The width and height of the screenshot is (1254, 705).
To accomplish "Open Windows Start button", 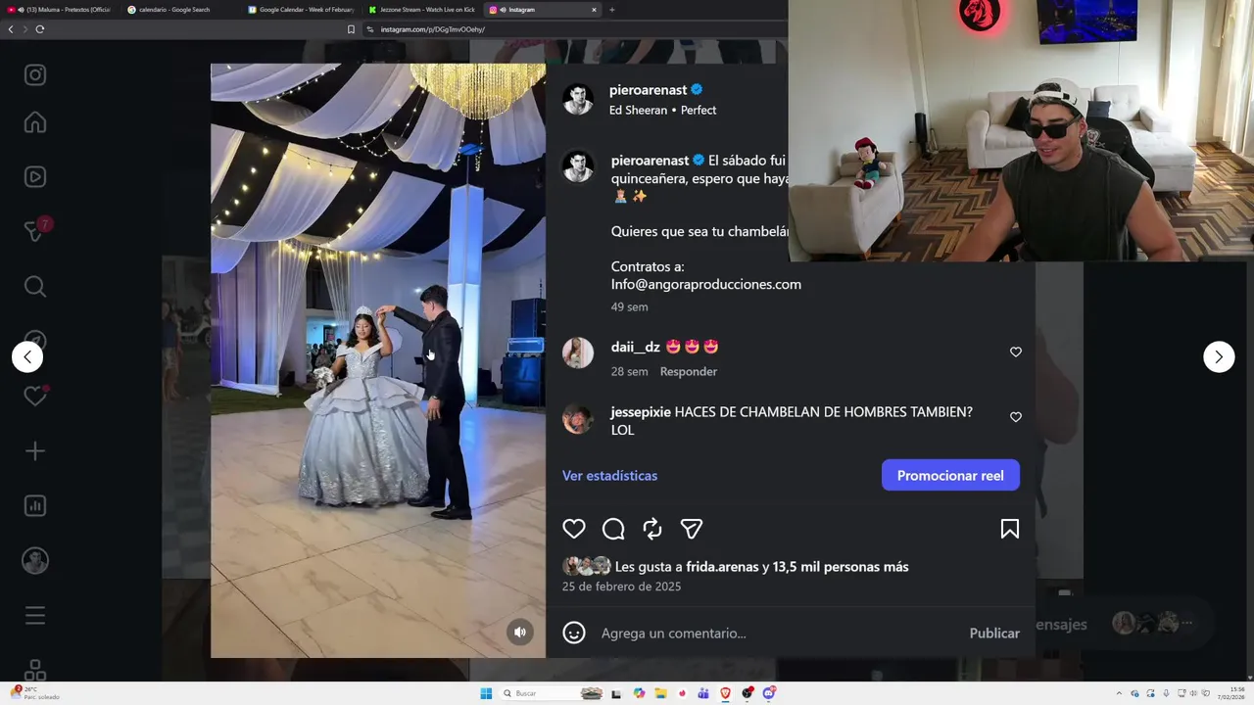I will click(486, 693).
